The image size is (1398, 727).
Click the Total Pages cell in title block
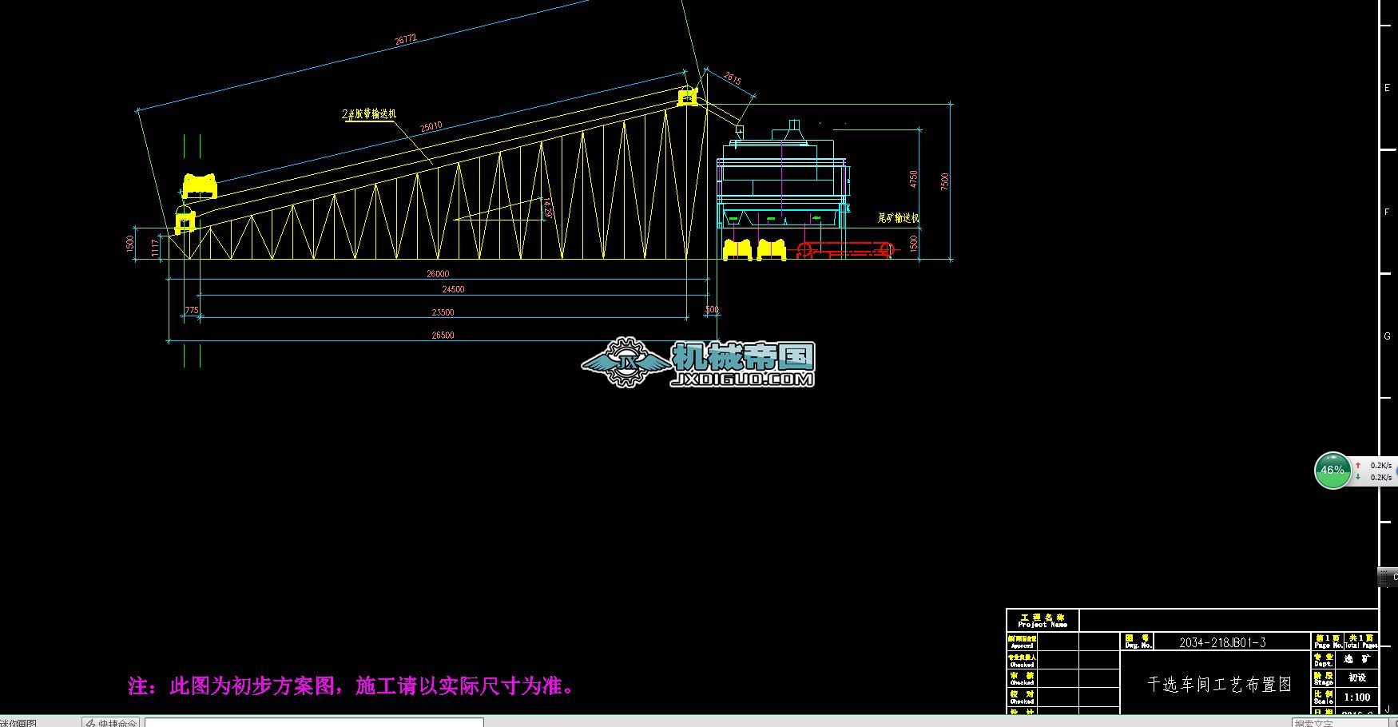(1360, 642)
